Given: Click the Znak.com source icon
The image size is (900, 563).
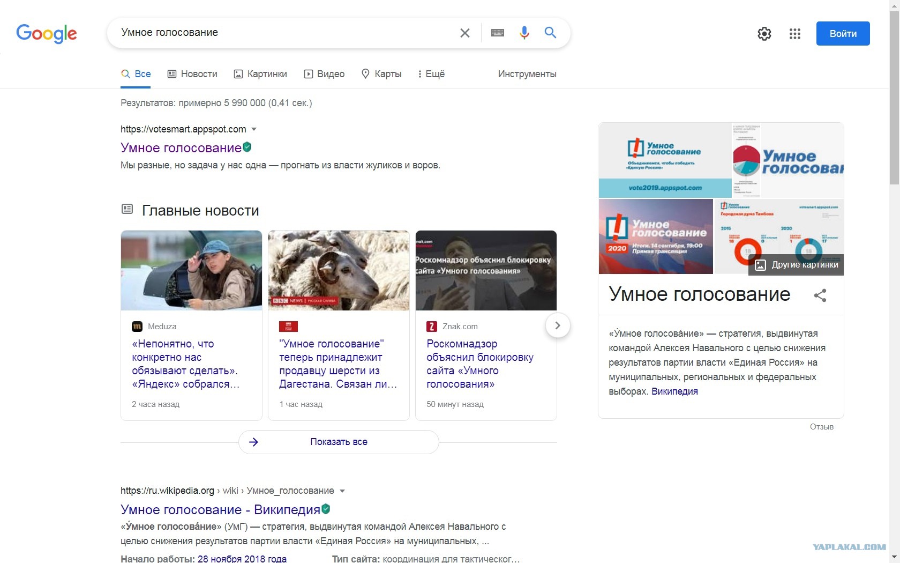Looking at the screenshot, I should (432, 327).
